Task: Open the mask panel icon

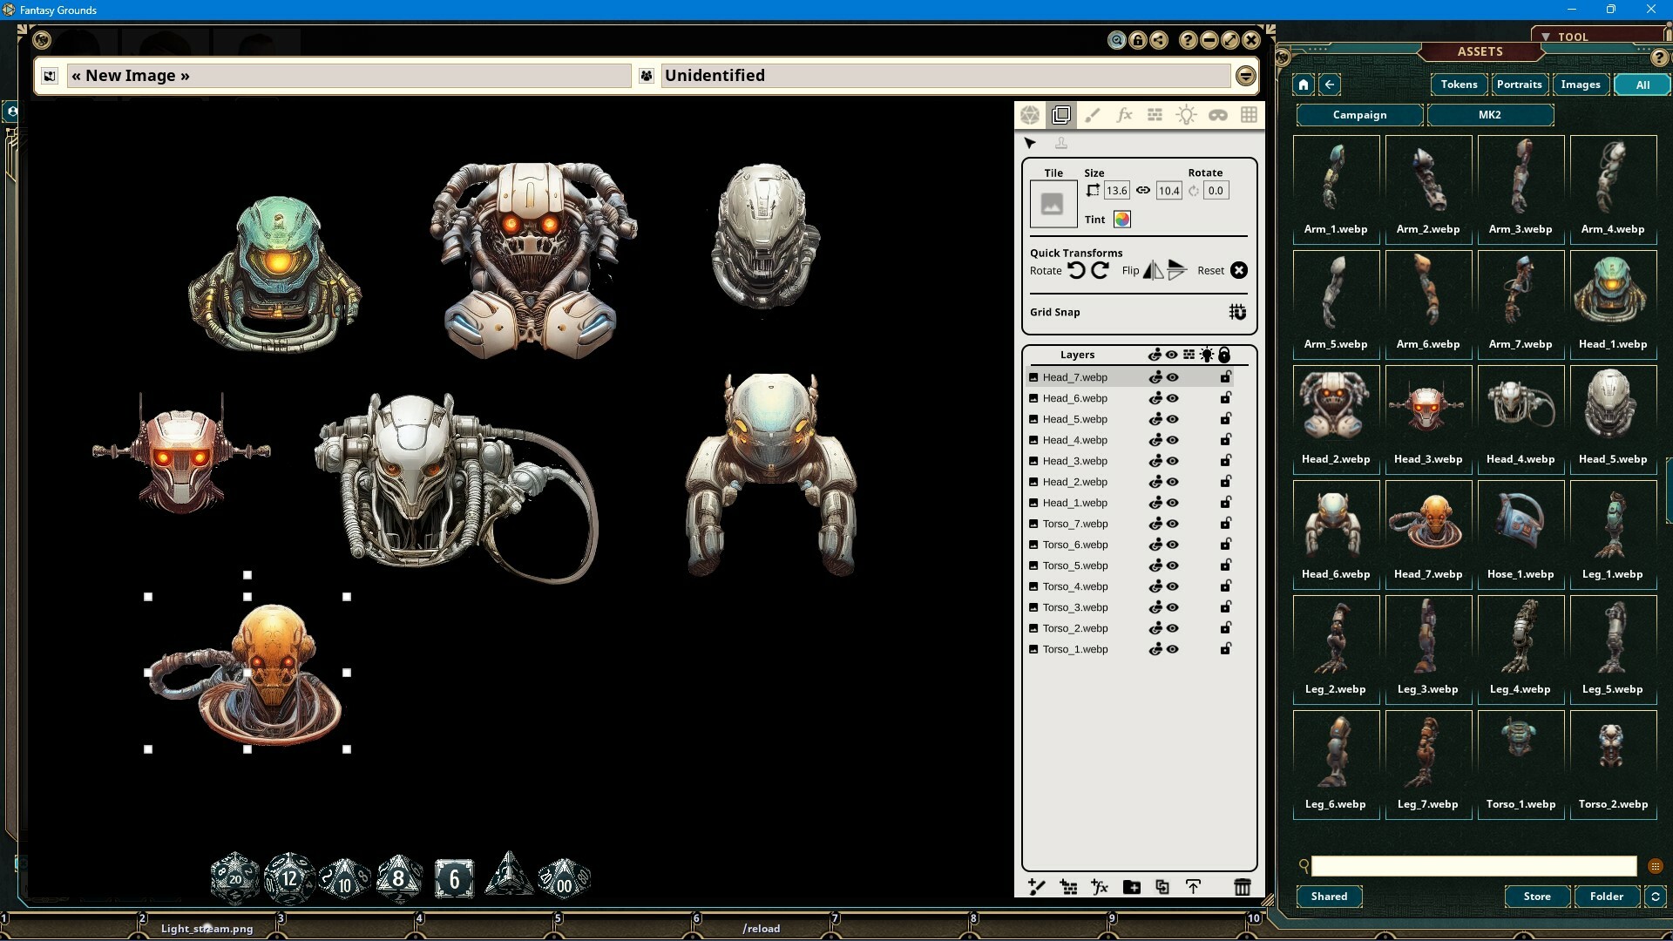Action: pyautogui.click(x=1217, y=114)
